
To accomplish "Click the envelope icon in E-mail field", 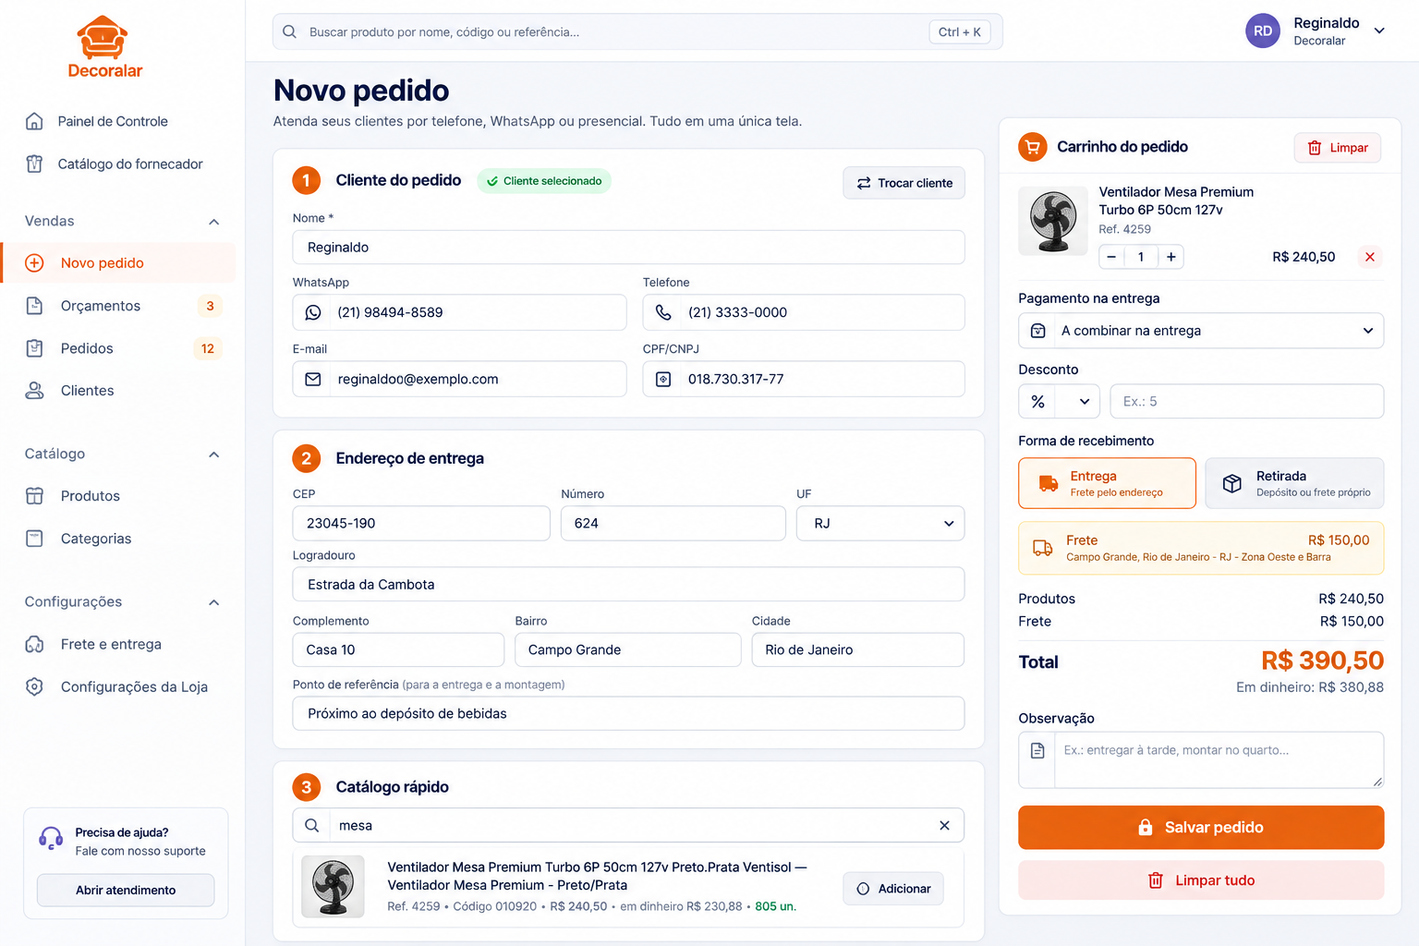I will (313, 379).
